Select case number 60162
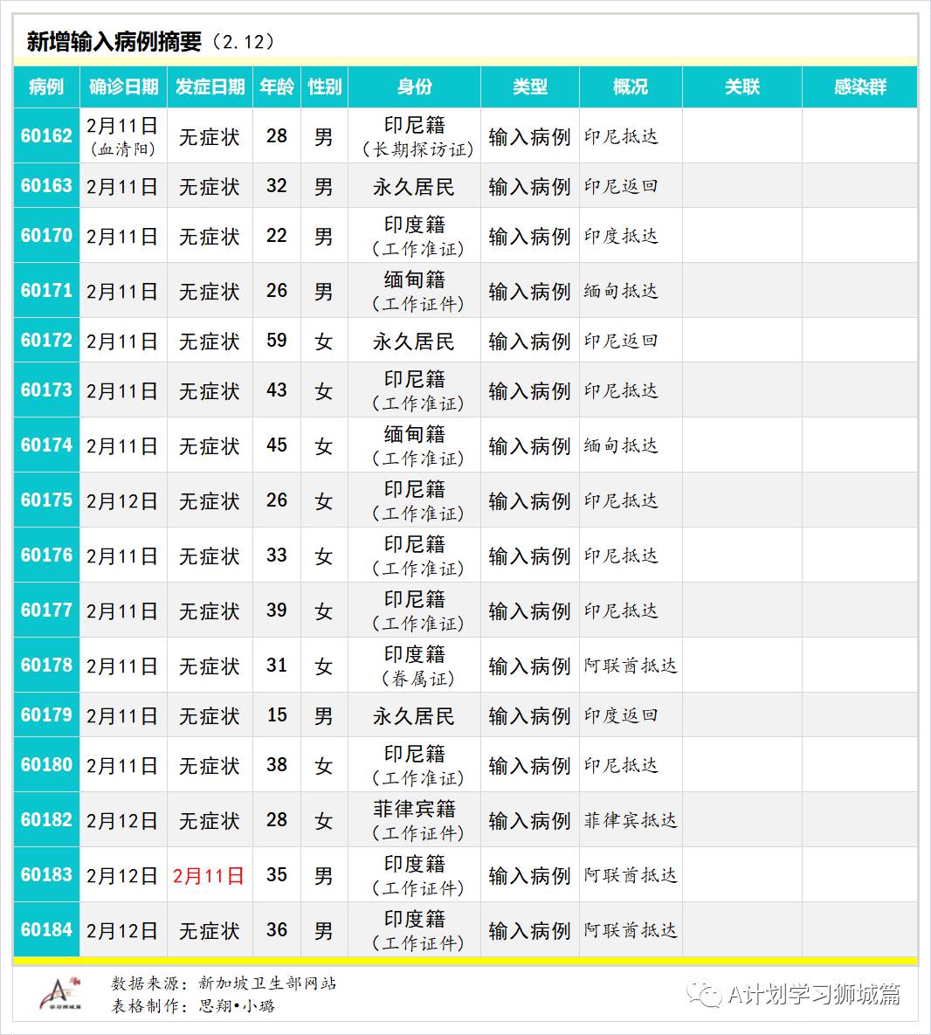Image resolution: width=931 pixels, height=1035 pixels. pos(45,135)
